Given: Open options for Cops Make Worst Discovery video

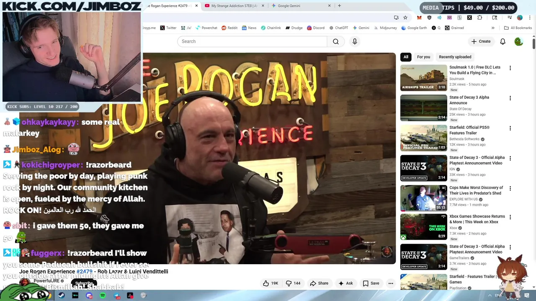Looking at the screenshot, I should pyautogui.click(x=510, y=188).
